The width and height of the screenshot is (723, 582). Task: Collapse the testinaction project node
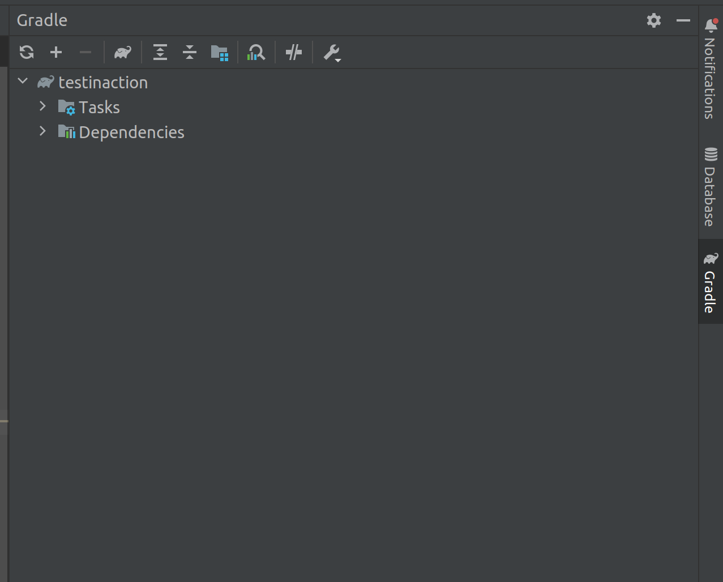(x=23, y=81)
